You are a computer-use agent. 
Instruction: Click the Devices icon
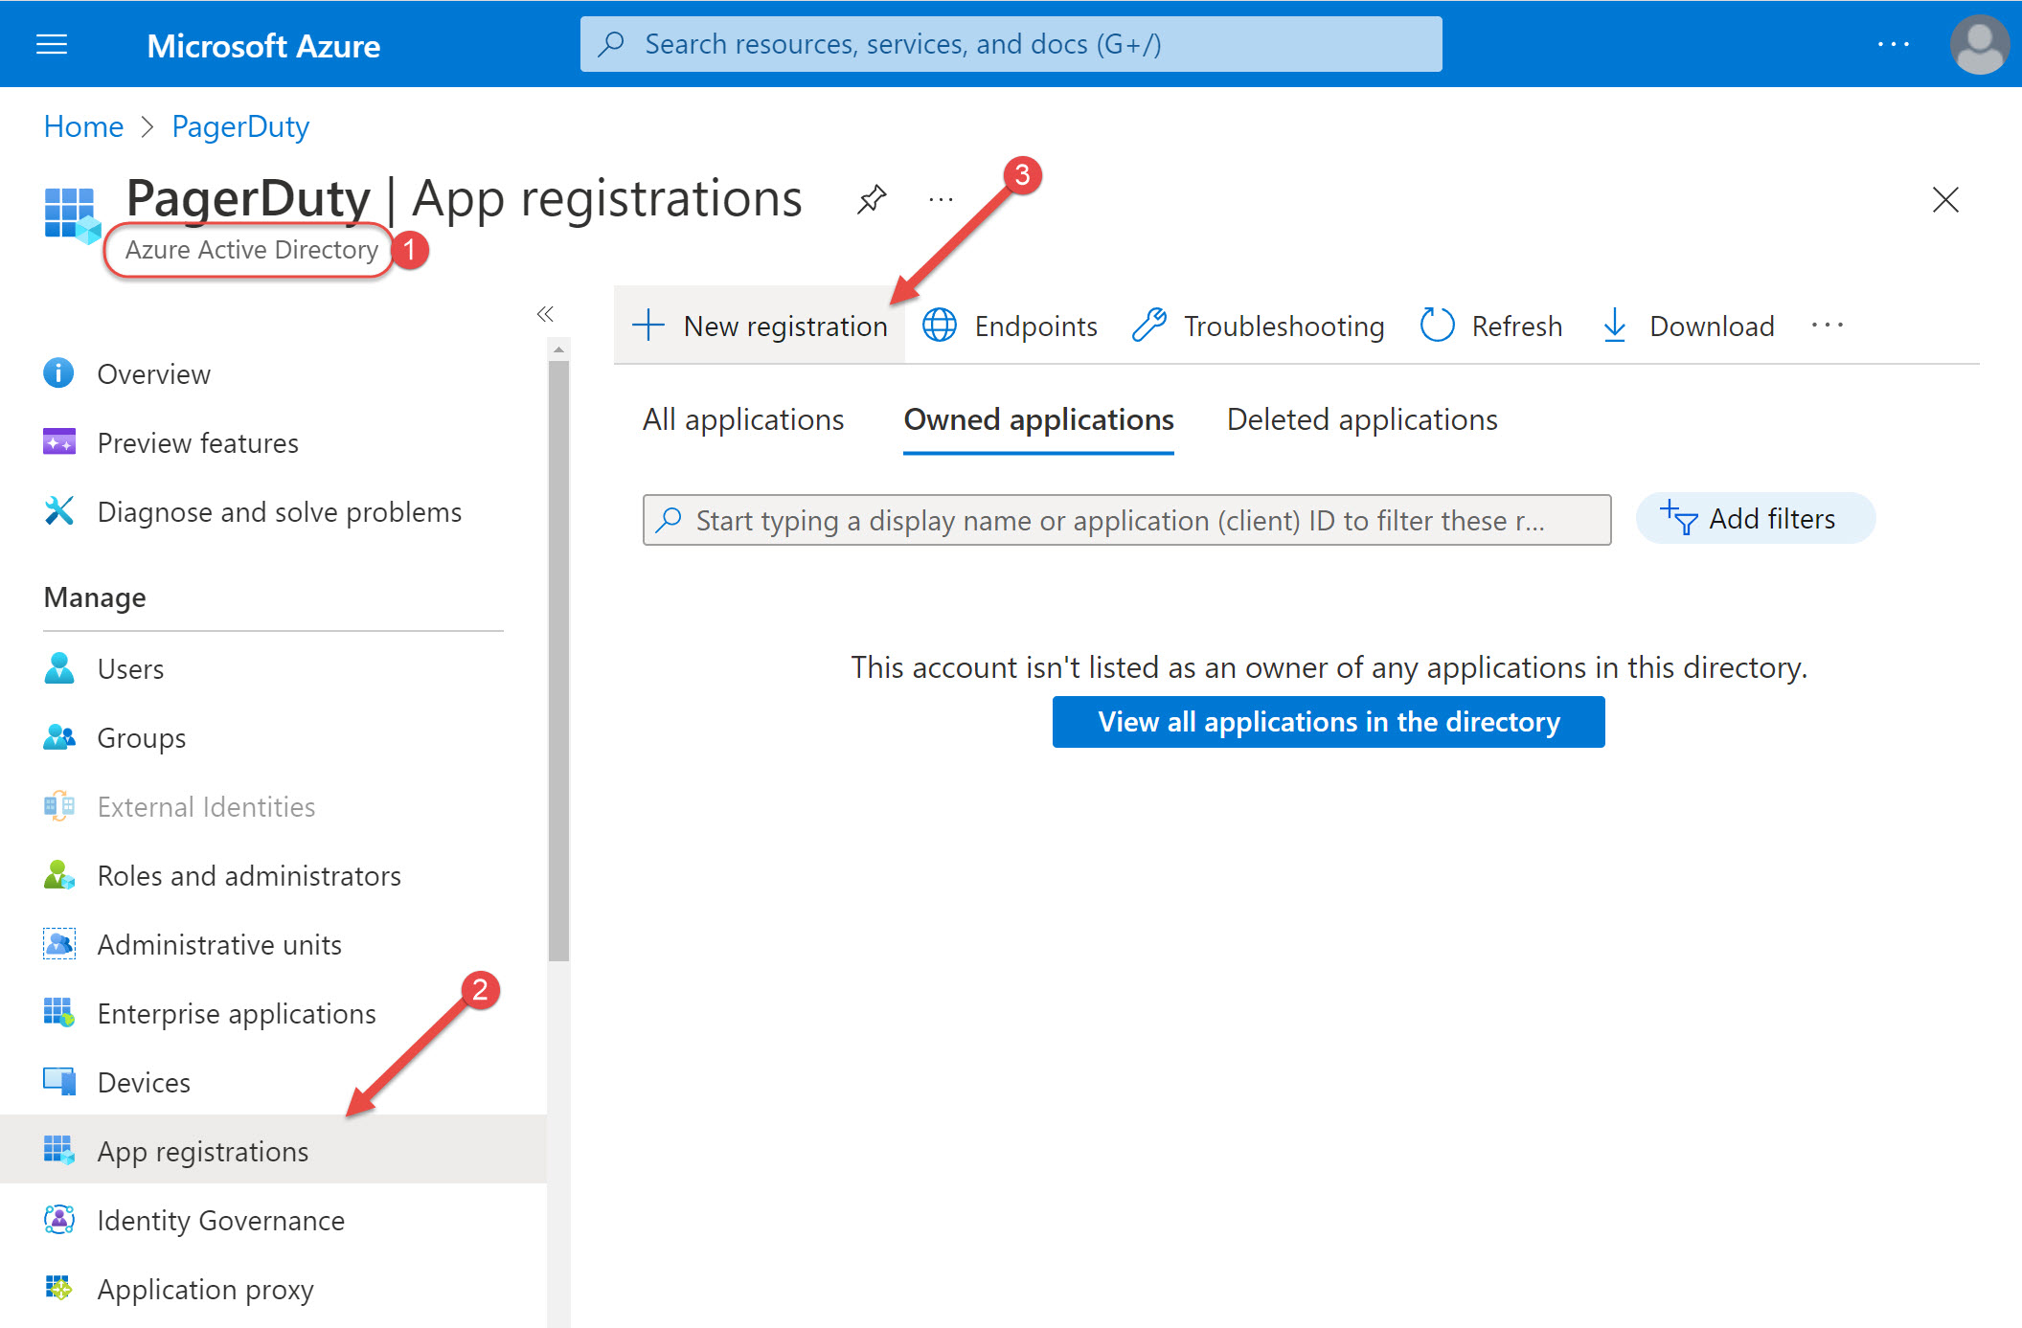[58, 1082]
